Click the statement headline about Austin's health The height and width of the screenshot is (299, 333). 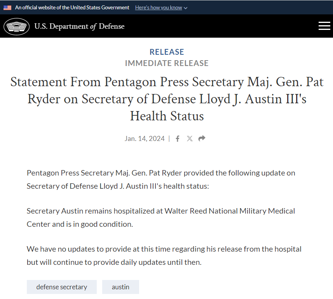pos(167,99)
